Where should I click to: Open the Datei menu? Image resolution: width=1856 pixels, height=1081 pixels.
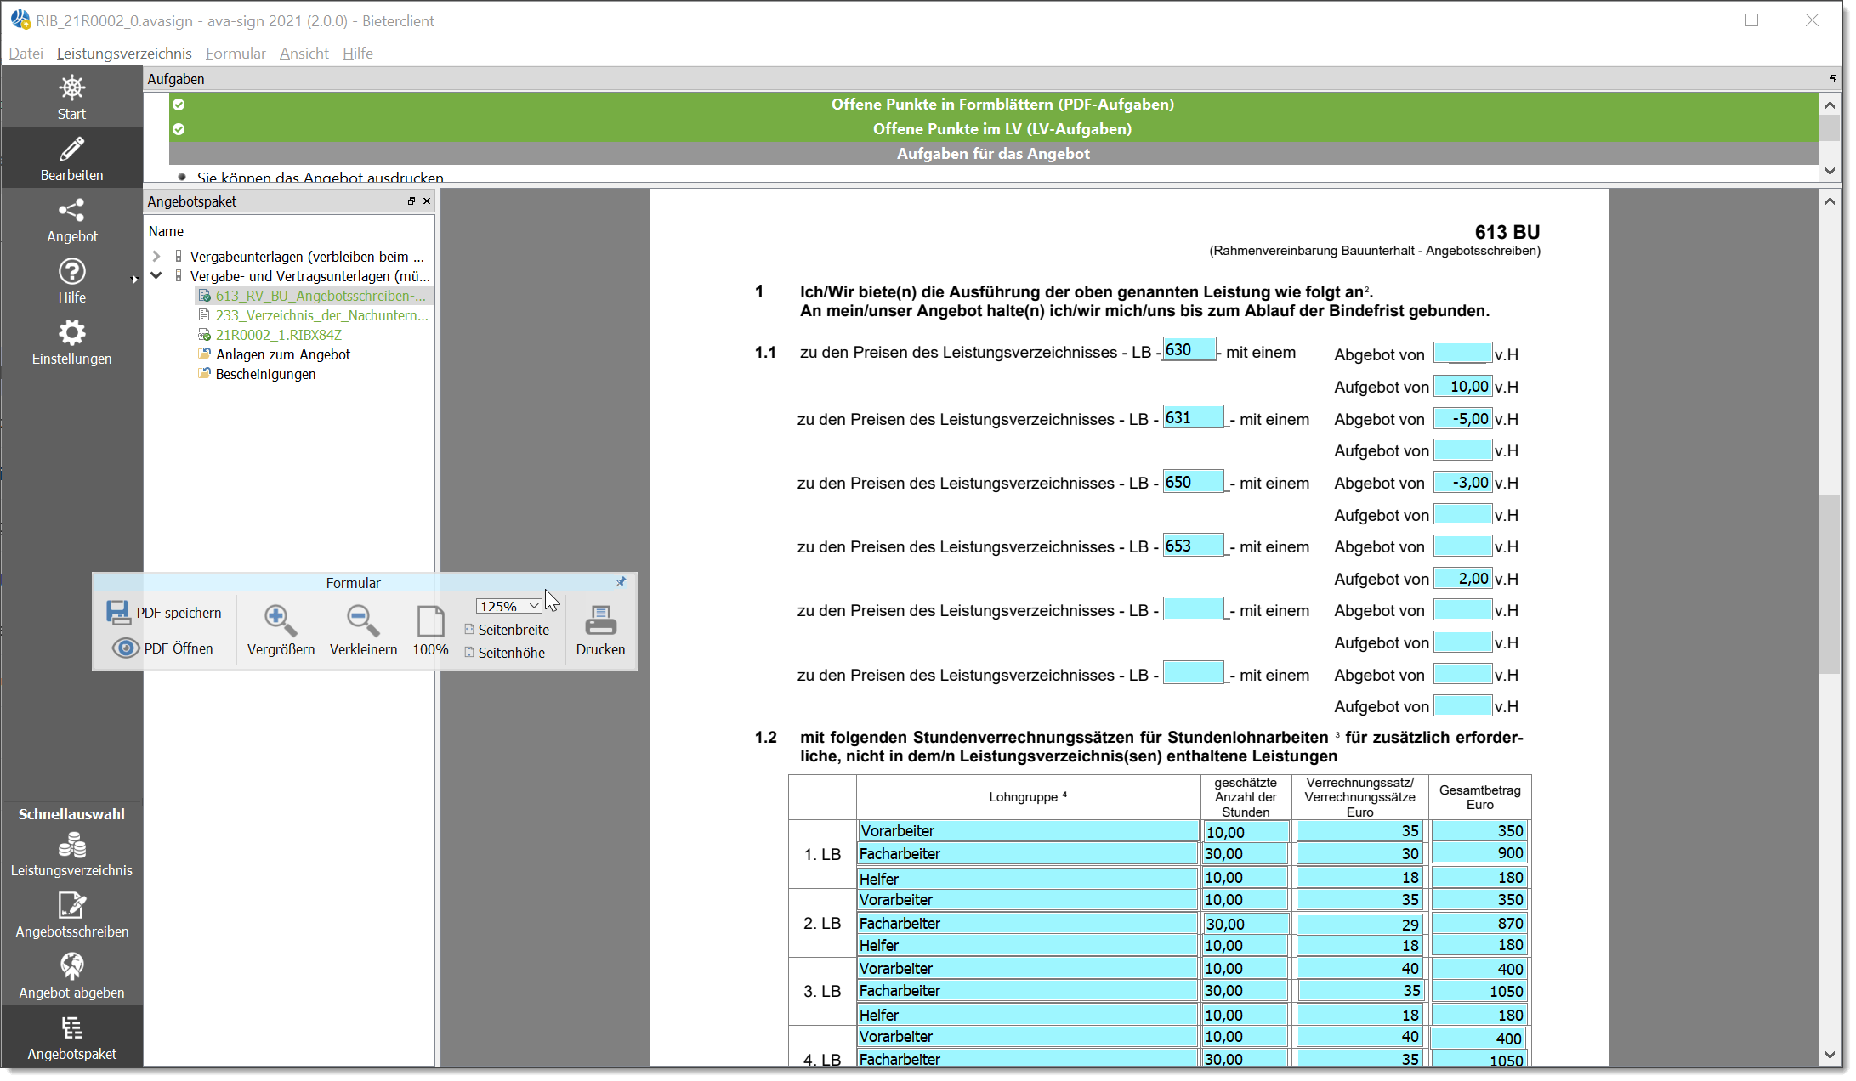[26, 53]
